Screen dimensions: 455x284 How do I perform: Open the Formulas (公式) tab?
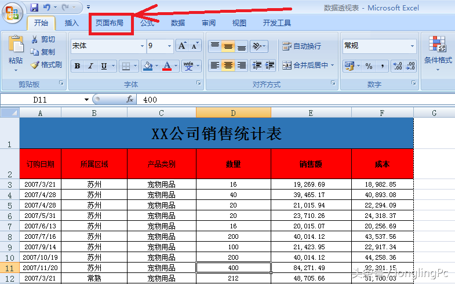[147, 23]
